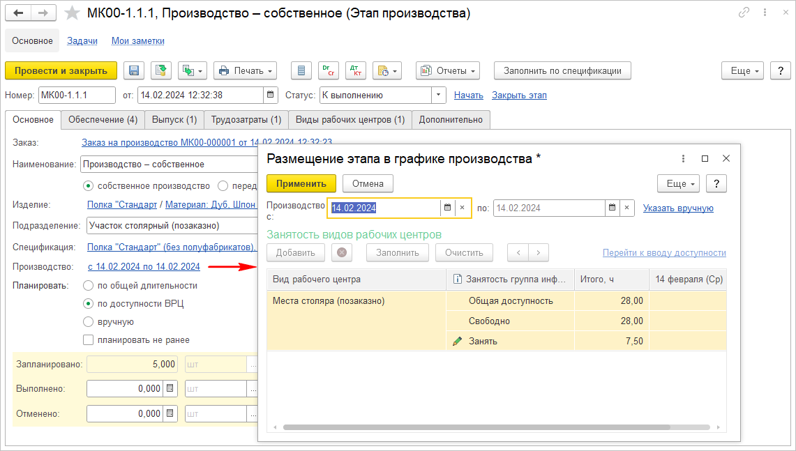The image size is (796, 451).
Task: Click the yellow Применить button
Action: coord(301,183)
